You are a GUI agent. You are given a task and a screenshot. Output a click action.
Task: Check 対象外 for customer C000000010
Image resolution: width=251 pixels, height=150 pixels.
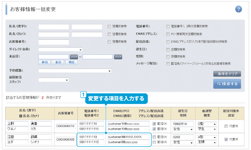click(226, 126)
